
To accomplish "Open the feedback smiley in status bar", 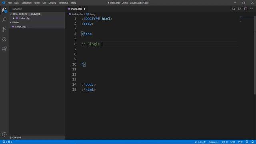I will point(247,142).
